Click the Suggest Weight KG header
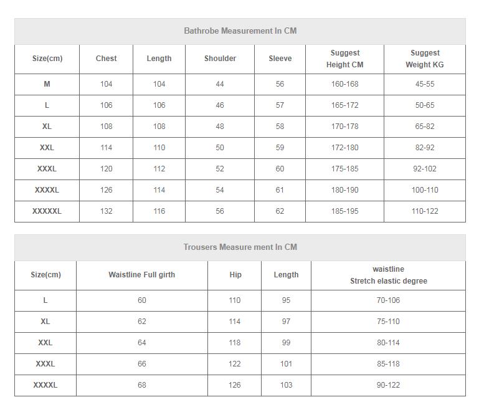479x397 pixels. tap(425, 59)
